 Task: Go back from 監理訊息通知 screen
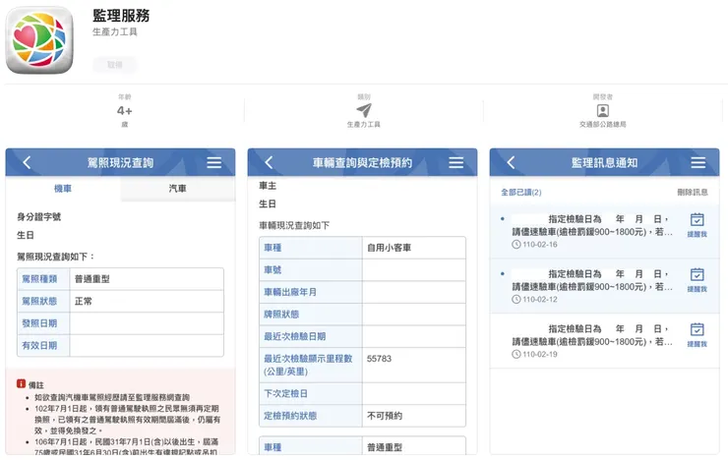tap(512, 162)
